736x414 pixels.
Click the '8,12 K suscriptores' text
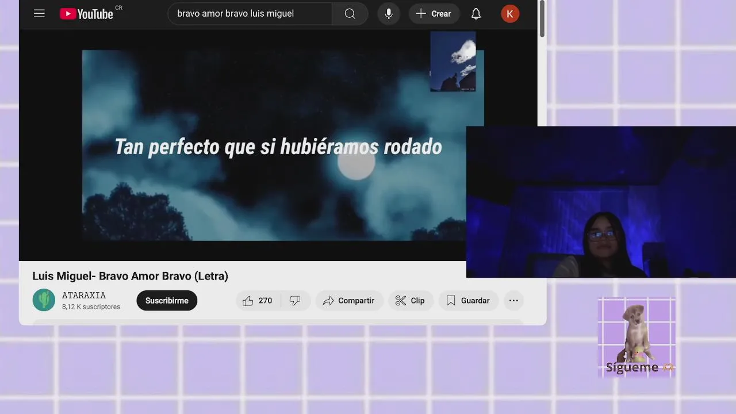[x=91, y=307]
